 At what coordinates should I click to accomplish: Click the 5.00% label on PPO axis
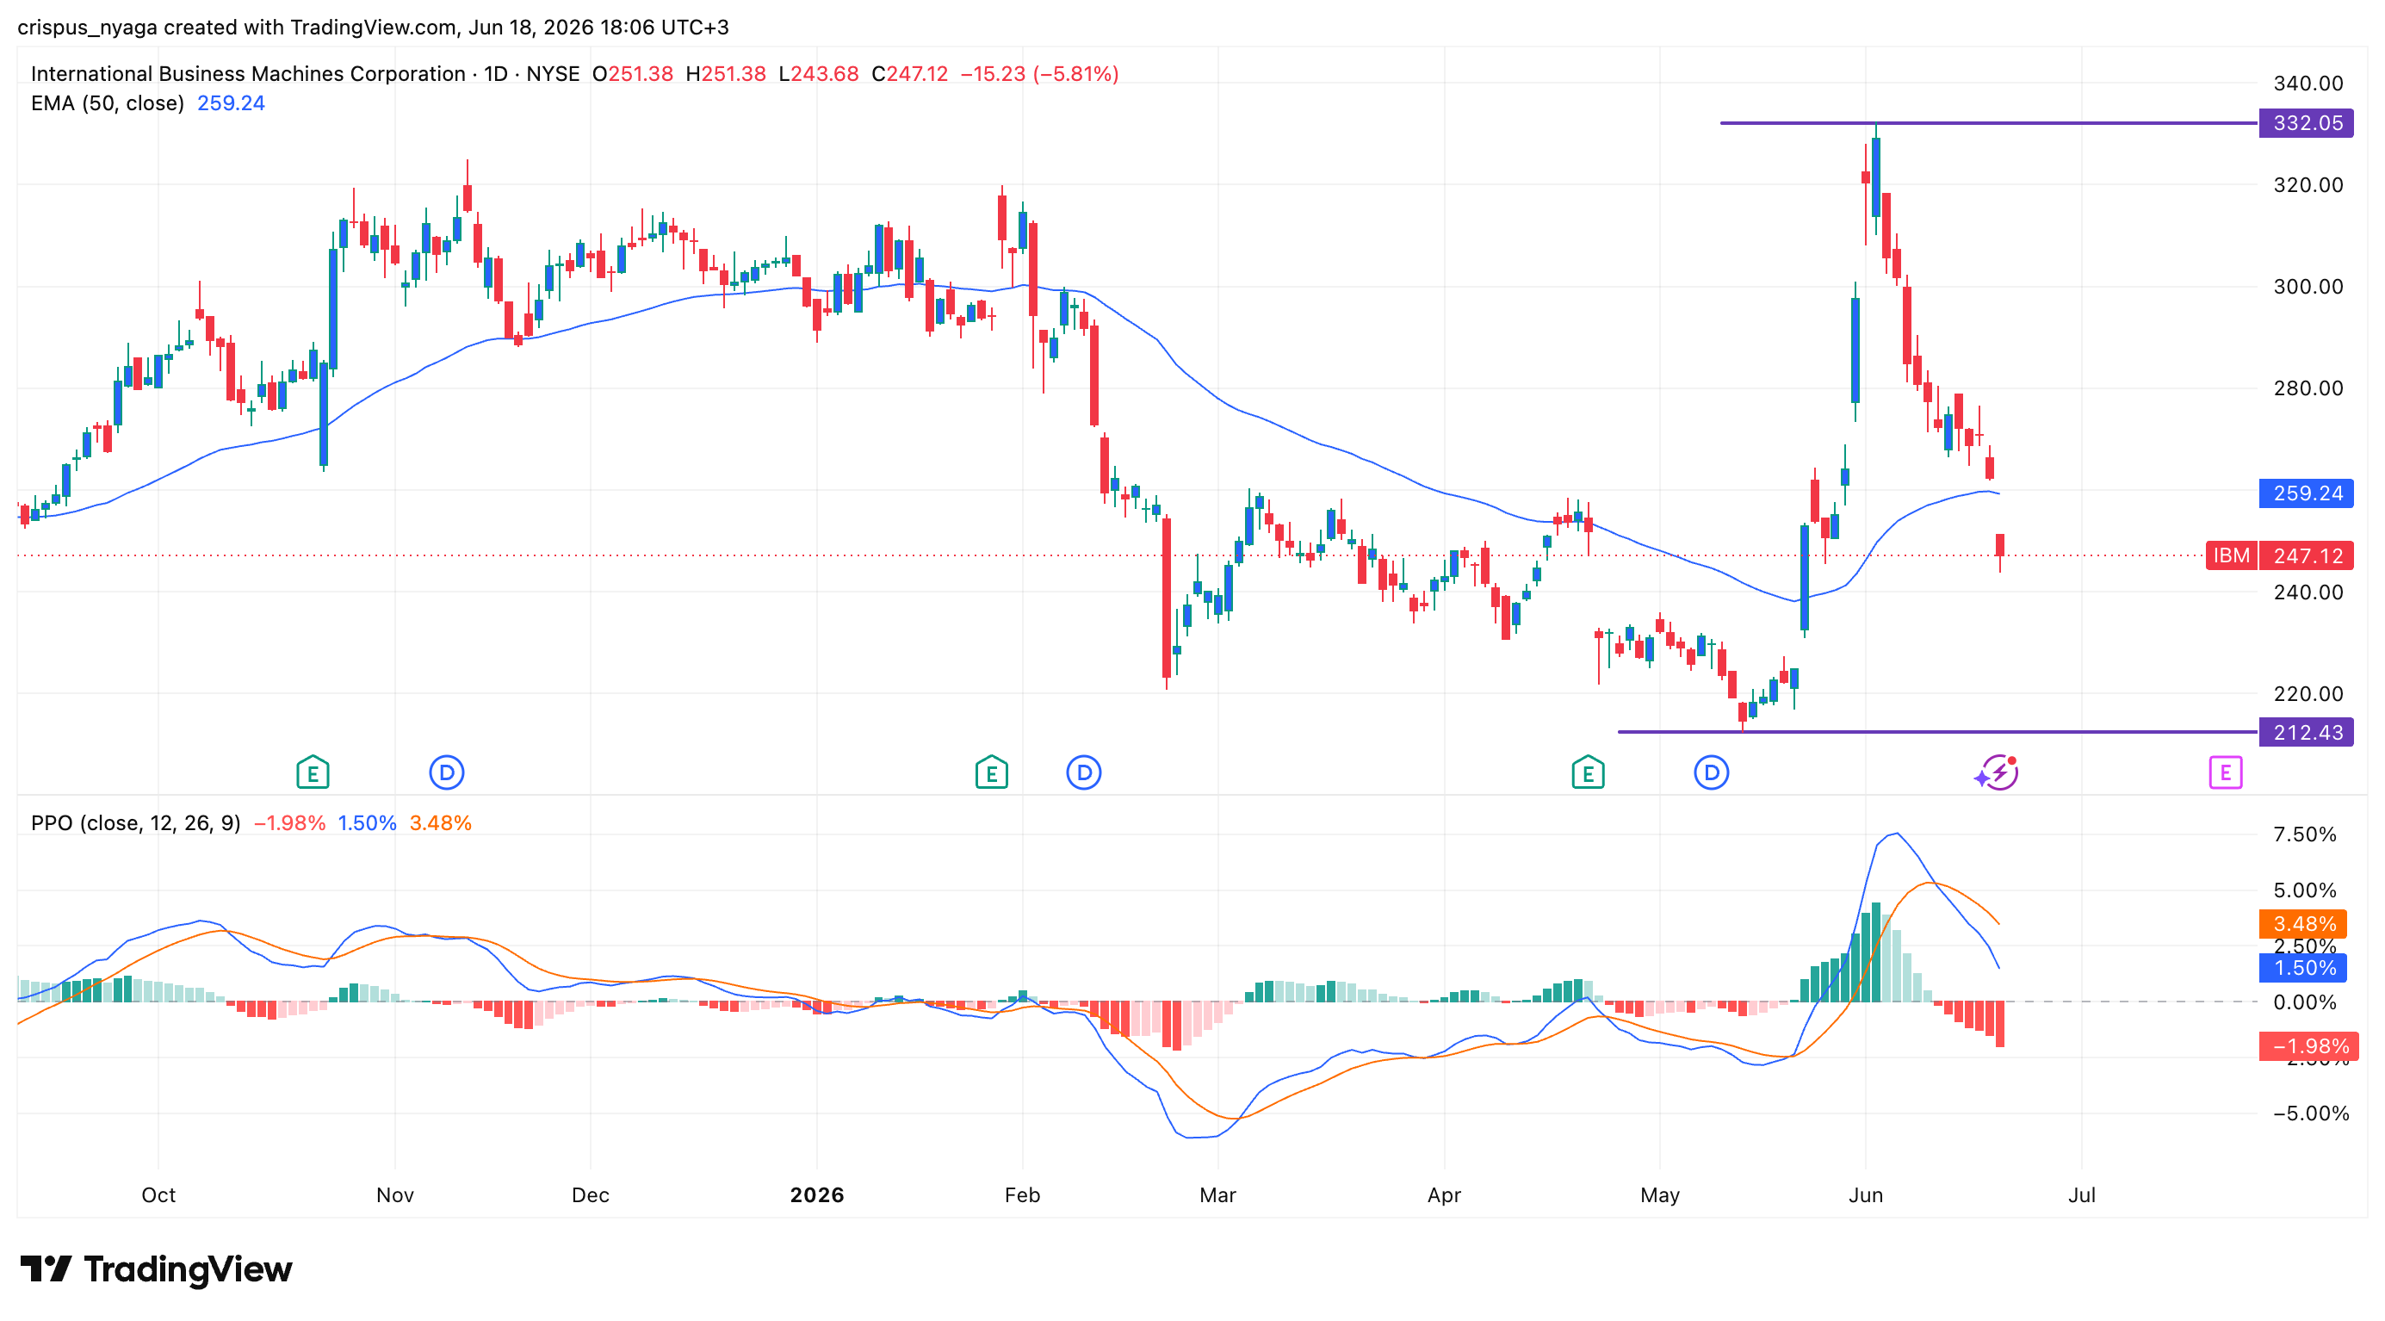(x=2304, y=890)
